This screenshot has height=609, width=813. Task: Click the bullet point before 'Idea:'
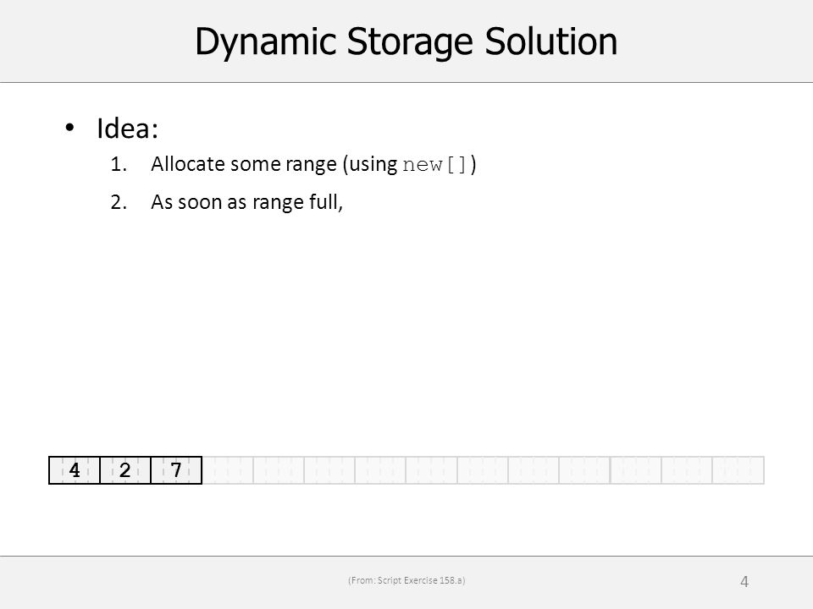(x=69, y=127)
